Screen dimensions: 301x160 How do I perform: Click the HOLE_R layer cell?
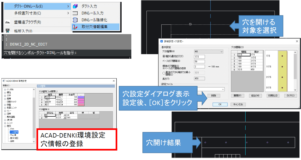[61, 102]
